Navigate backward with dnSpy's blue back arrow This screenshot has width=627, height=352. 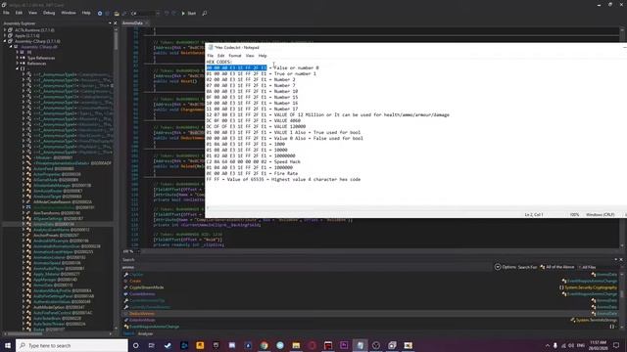pos(100,13)
